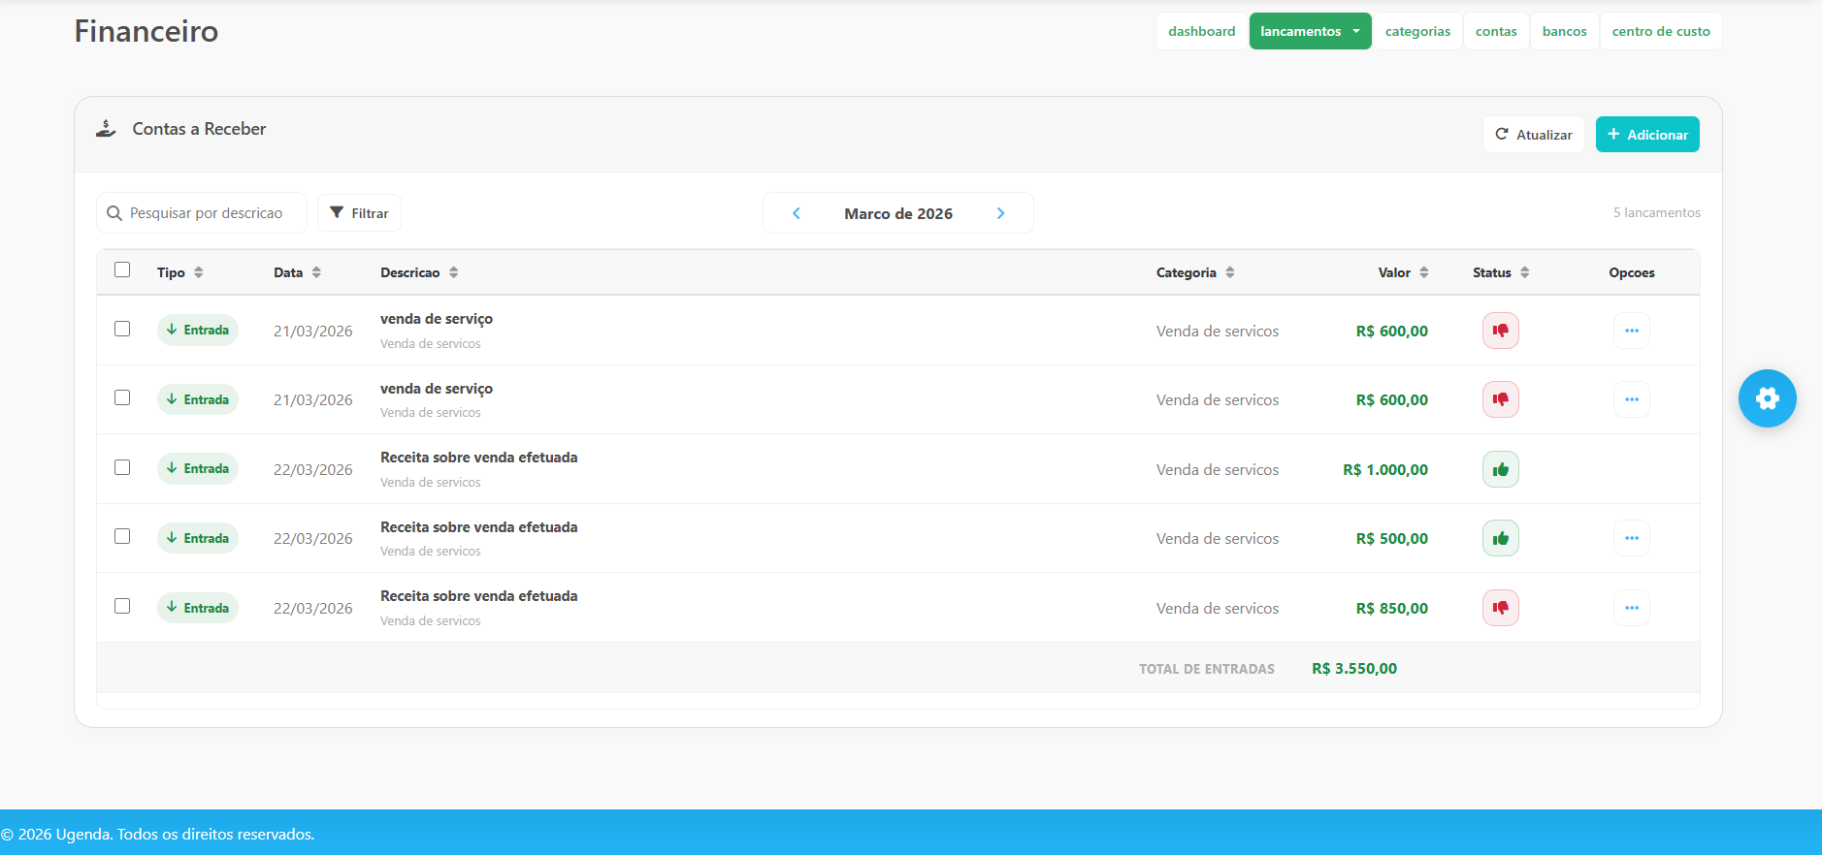The image size is (1822, 855).
Task: Click thumbs-up status on R$ 500,00 row
Action: point(1500,539)
